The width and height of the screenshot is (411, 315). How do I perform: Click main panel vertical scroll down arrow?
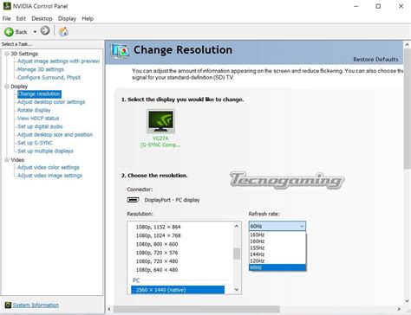pyautogui.click(x=407, y=301)
